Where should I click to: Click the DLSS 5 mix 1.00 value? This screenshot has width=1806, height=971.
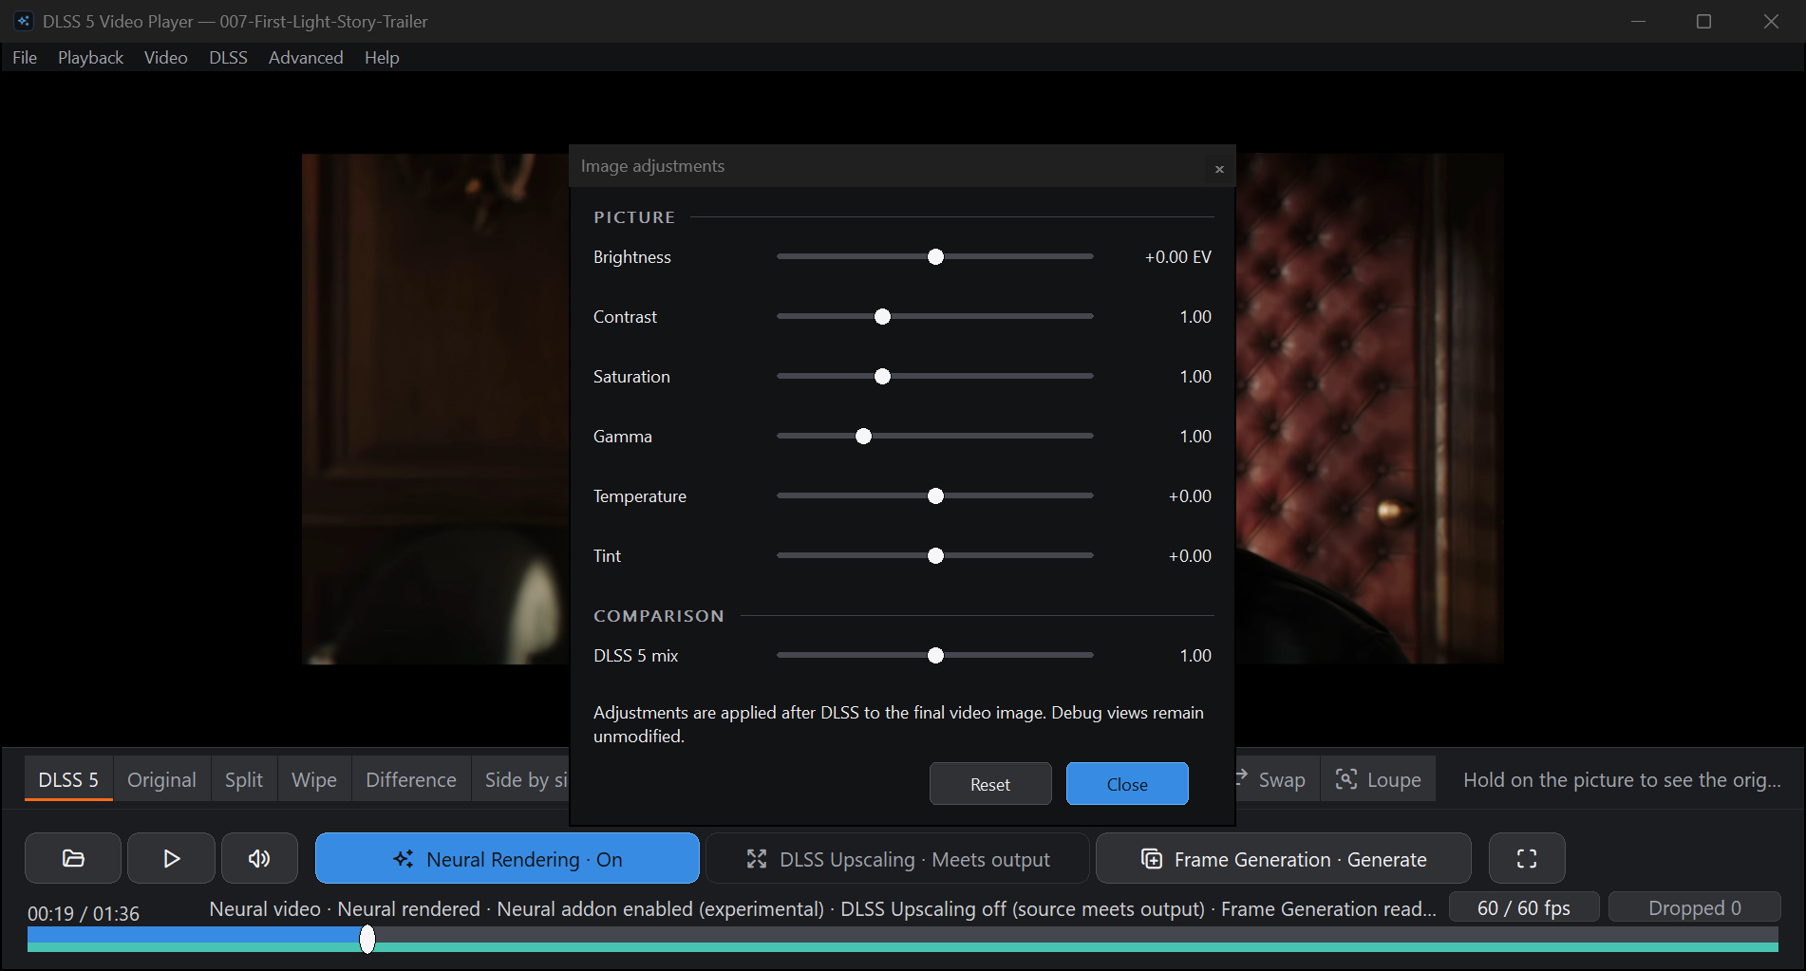1195,656
